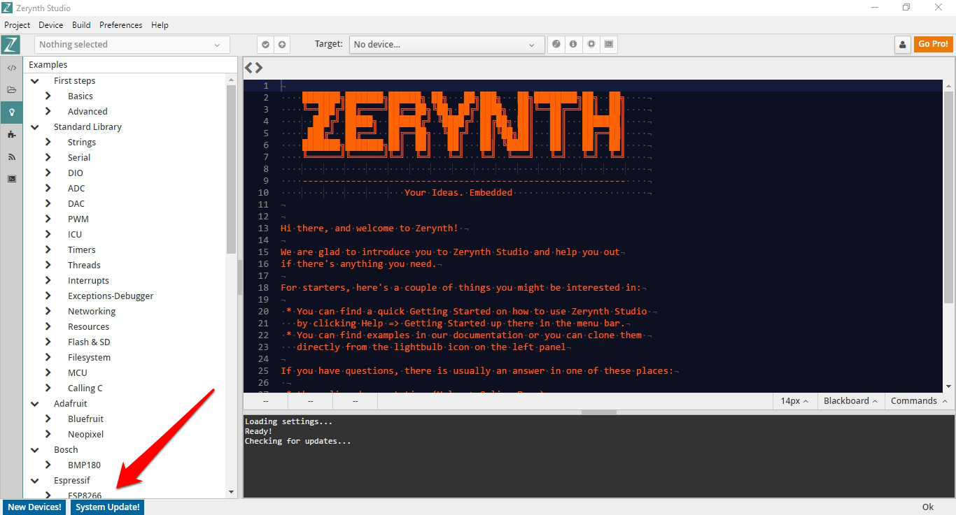Click the uplink arrow toolbar icon
This screenshot has width=956, height=515.
coord(282,45)
